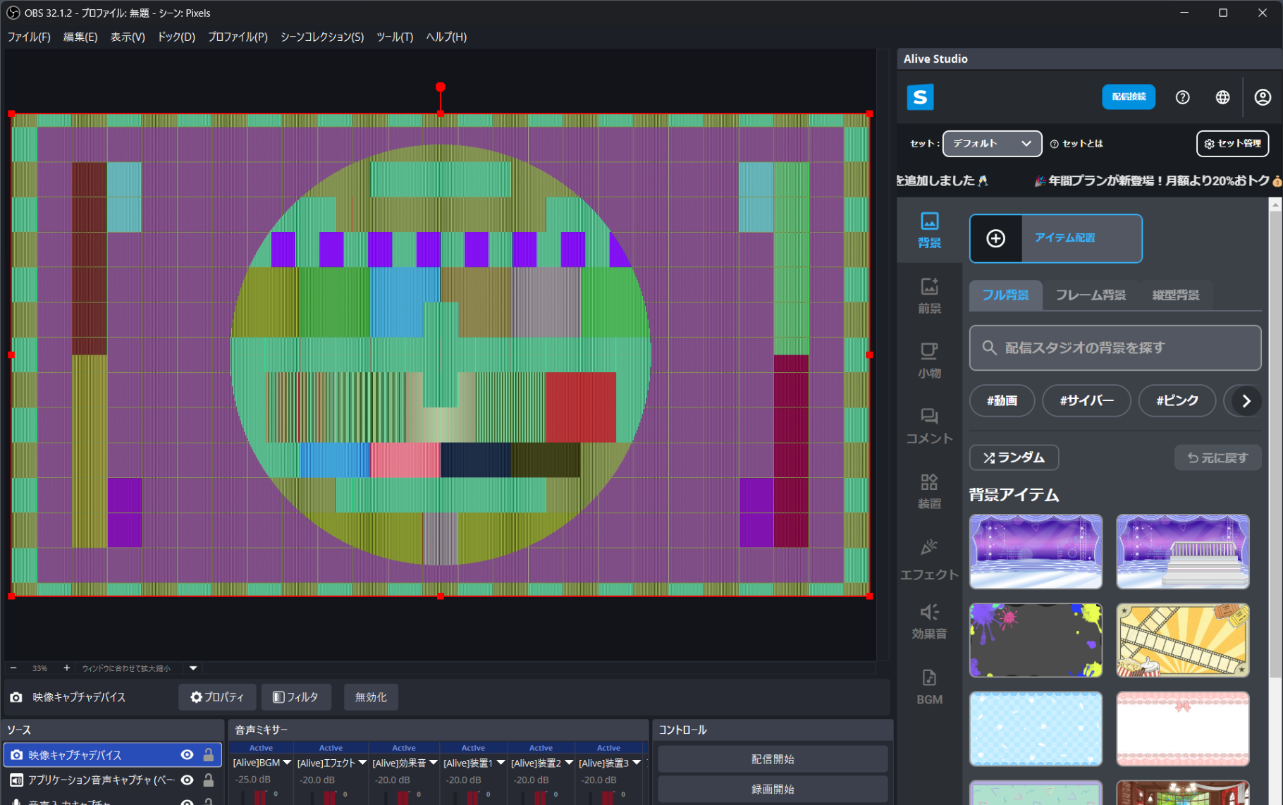1283x805 pixels.
Task: Open the 効果音 sidebar category
Action: coord(929,622)
